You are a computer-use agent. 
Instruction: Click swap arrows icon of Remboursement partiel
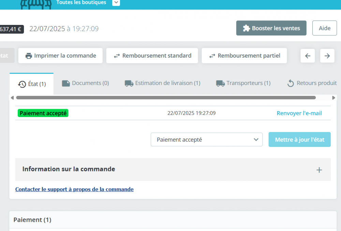pyautogui.click(x=212, y=56)
